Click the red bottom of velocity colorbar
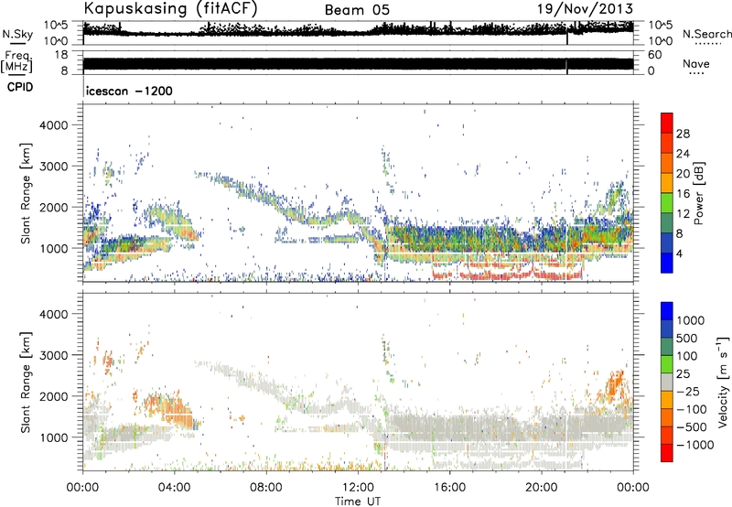Screen dimensions: 732x507 coord(667,453)
